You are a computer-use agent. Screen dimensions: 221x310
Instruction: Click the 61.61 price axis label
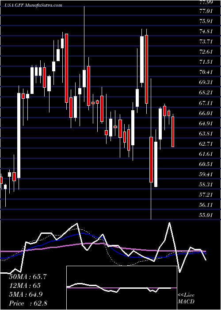[x=206, y=154]
